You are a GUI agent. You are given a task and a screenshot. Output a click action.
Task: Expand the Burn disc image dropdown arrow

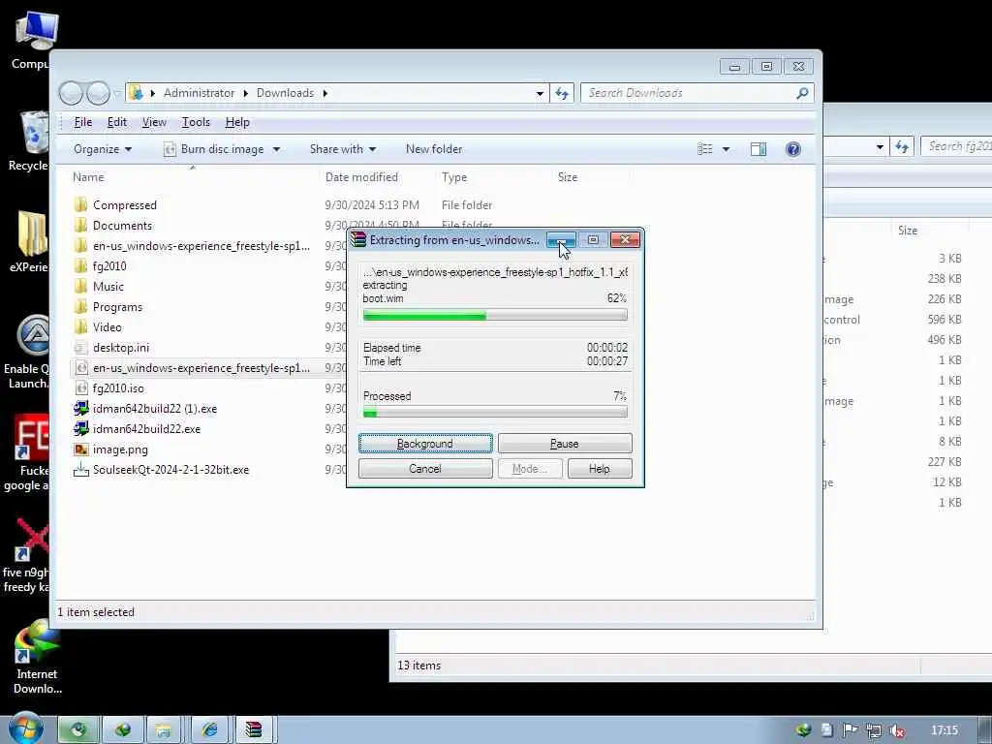click(276, 149)
